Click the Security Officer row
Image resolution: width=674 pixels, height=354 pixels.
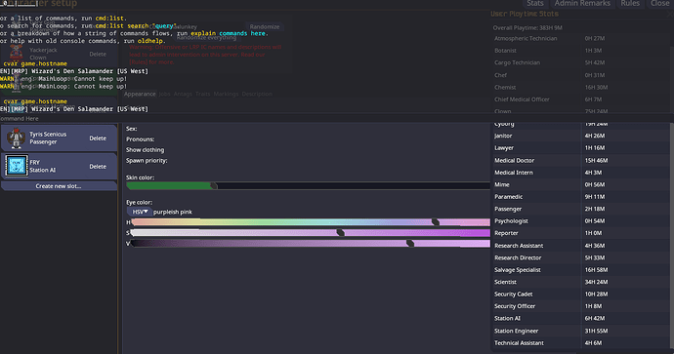click(x=580, y=306)
